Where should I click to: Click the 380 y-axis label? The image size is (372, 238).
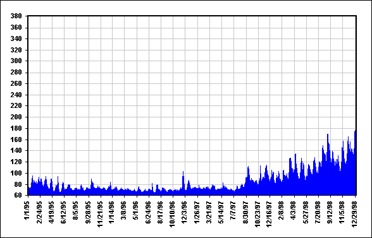16,16
